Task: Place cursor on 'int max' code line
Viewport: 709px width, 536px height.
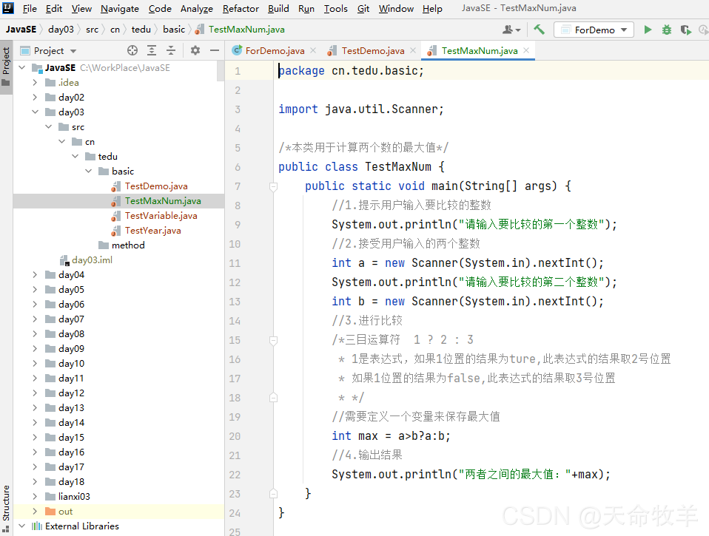Action: pos(391,436)
